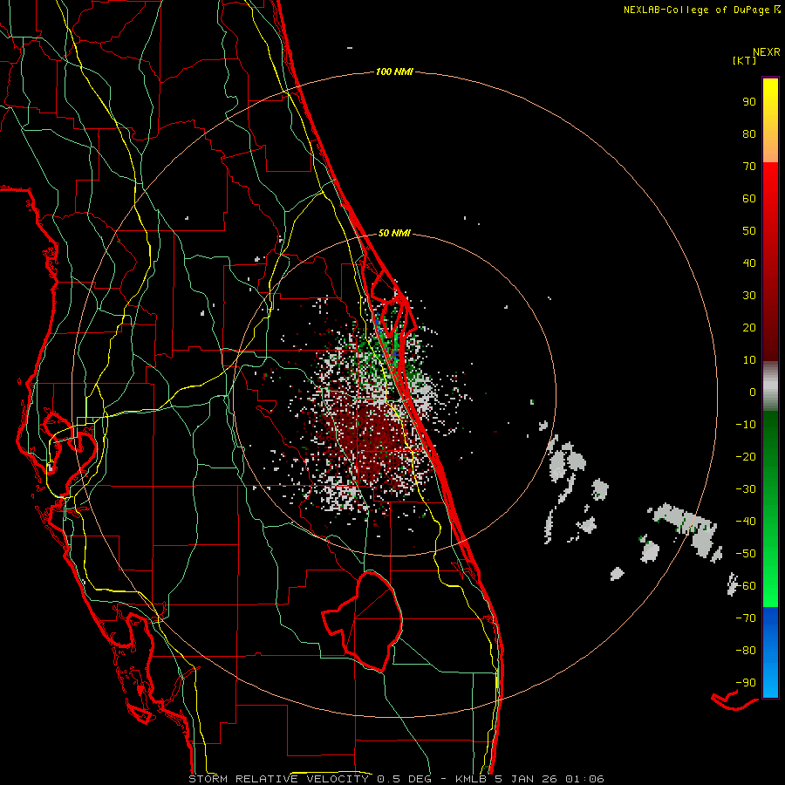
Task: Pick the green inbound segment of color bar
Action: click(x=770, y=509)
